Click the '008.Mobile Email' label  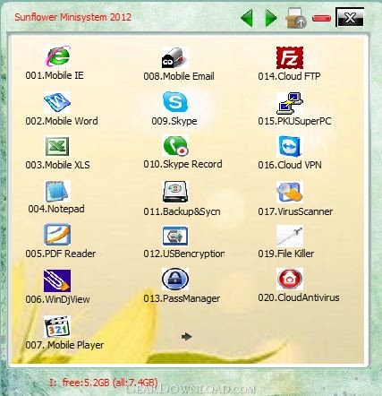(179, 76)
